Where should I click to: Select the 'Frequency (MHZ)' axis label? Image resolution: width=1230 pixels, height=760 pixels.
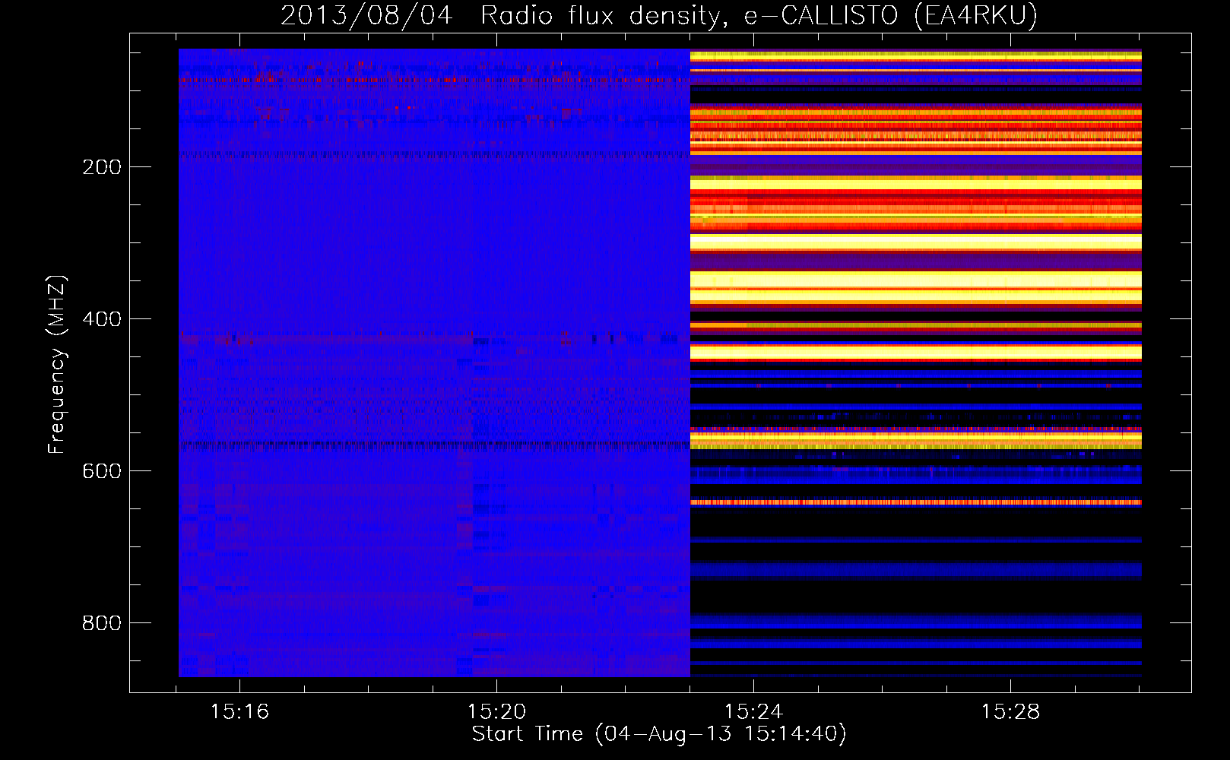(57, 365)
